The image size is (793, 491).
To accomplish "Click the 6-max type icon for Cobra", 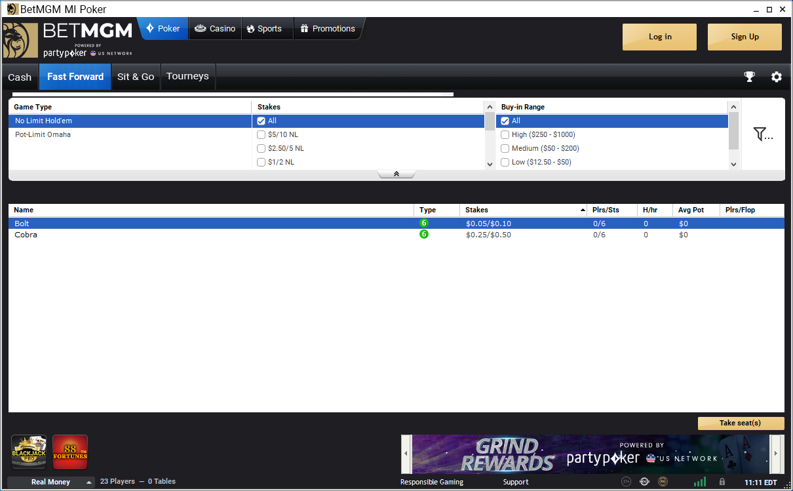I will click(424, 235).
